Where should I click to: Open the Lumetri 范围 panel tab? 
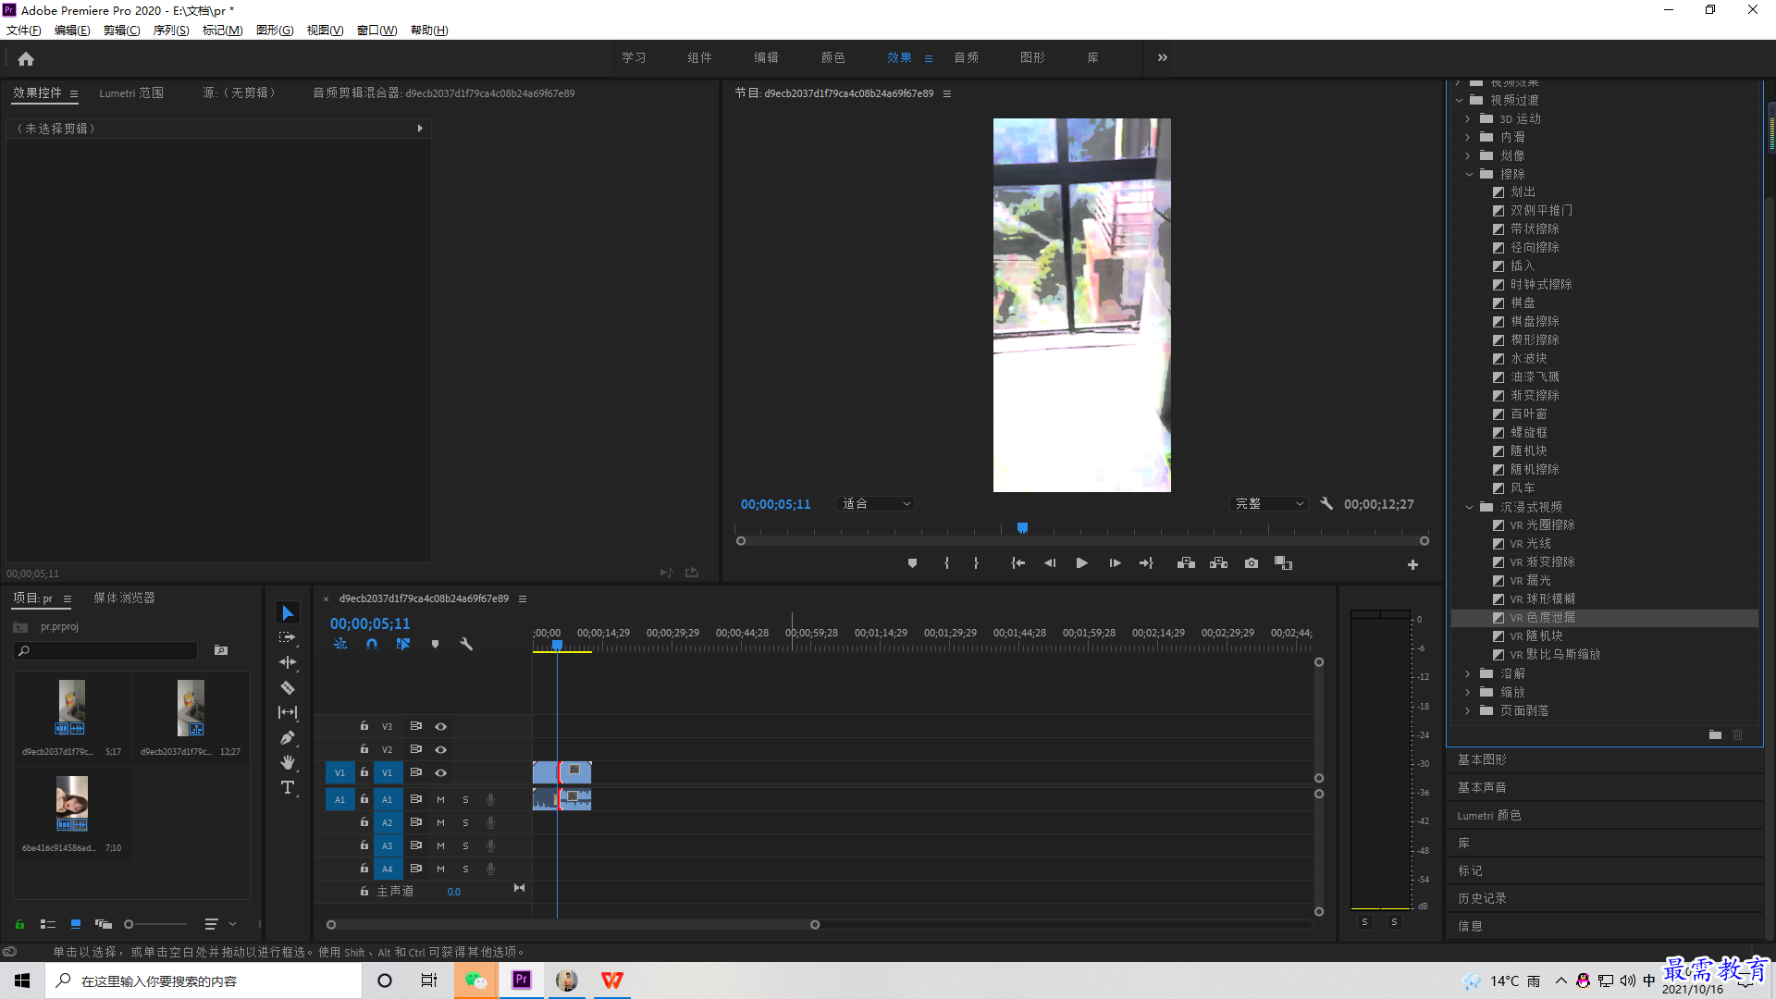click(131, 93)
